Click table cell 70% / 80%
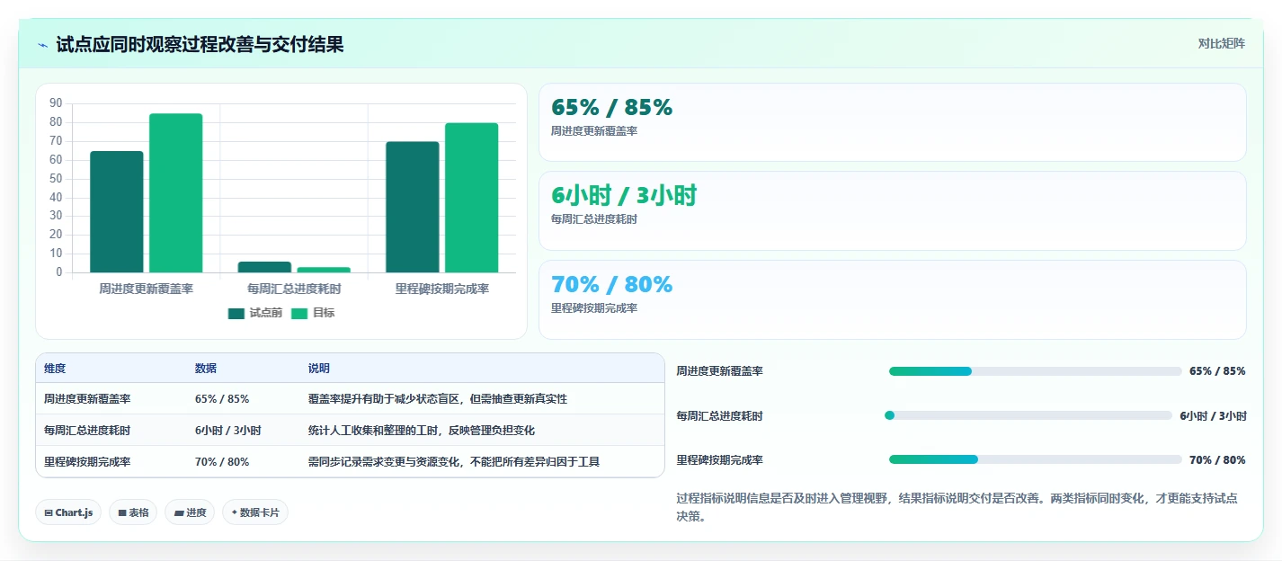1282x561 pixels. (x=222, y=462)
